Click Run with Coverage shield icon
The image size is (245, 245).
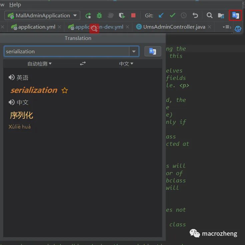tap(122, 15)
